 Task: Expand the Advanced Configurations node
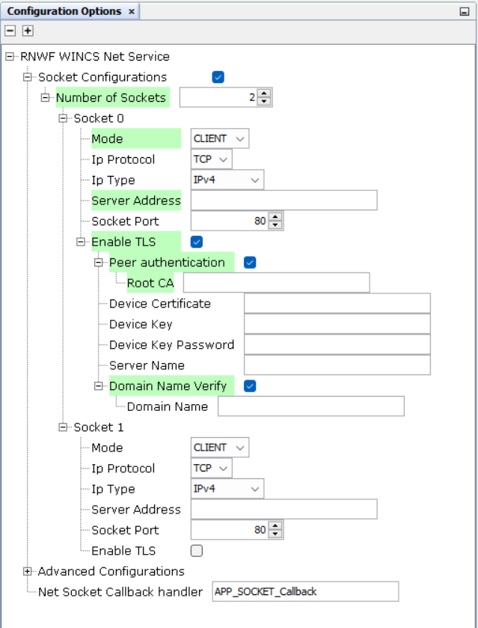point(28,571)
